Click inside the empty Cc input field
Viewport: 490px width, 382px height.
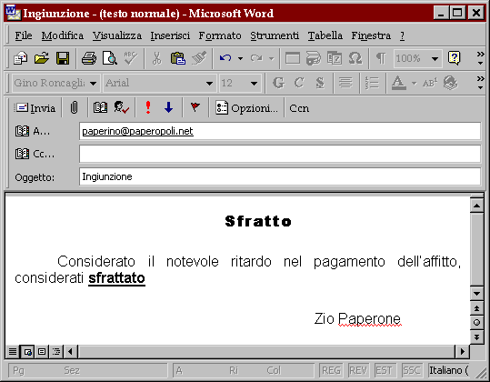coord(280,154)
